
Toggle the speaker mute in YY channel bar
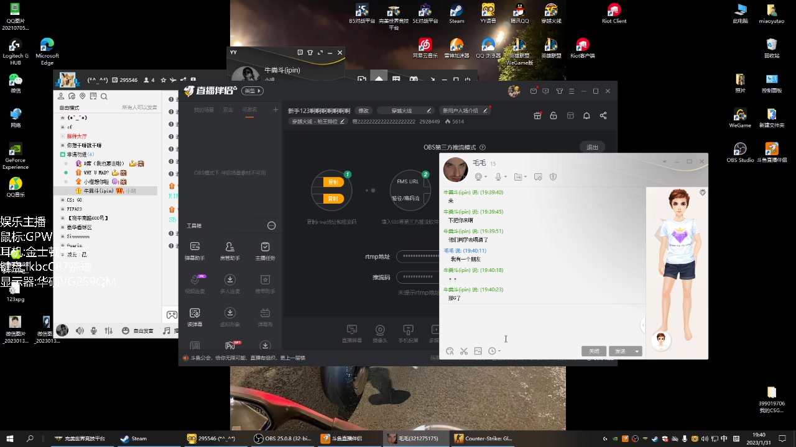coord(80,331)
